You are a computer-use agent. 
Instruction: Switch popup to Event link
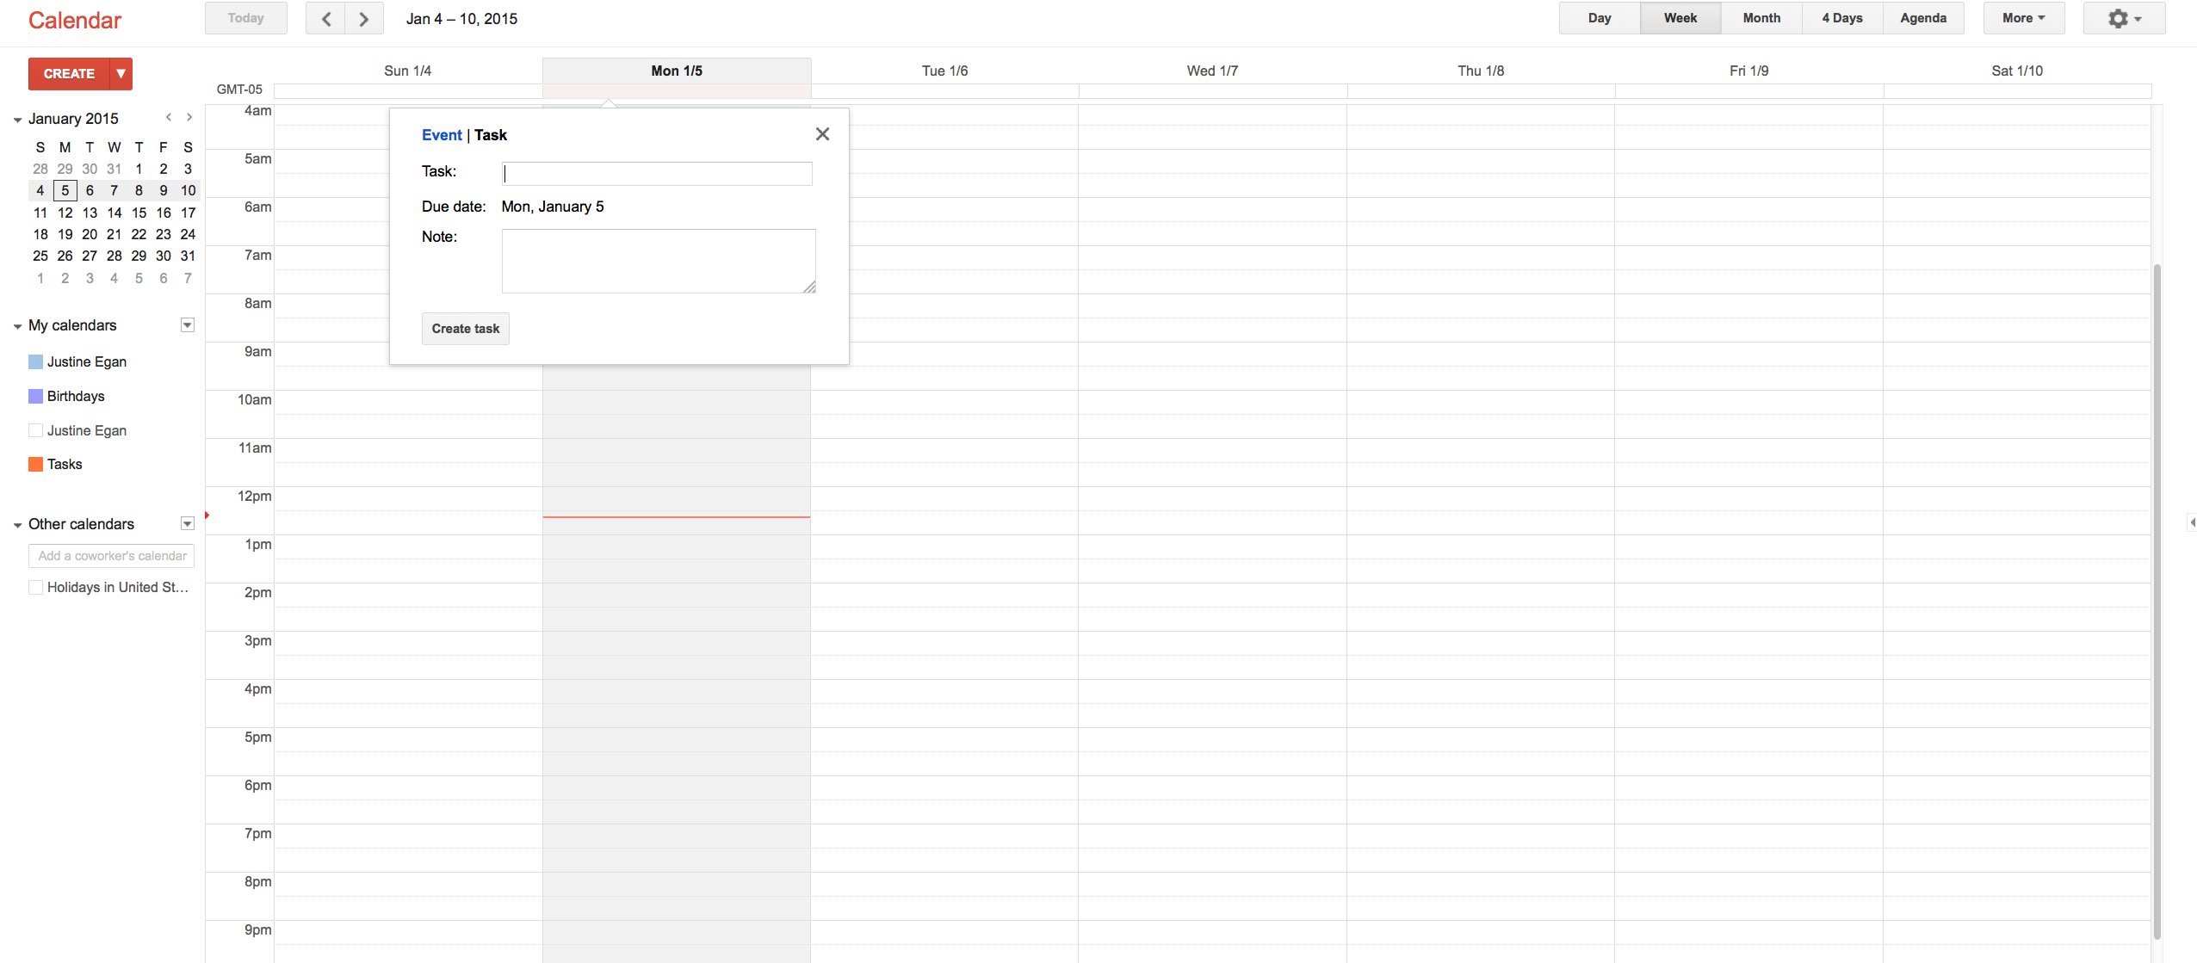pos(442,135)
